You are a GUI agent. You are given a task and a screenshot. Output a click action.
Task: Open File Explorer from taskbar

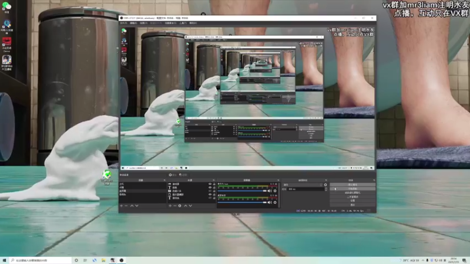(x=103, y=260)
